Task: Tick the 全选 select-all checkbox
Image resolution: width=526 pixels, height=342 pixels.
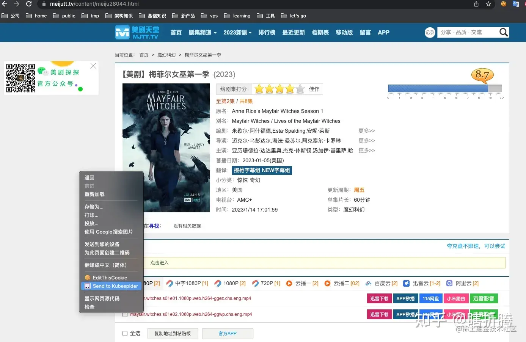Action: click(x=125, y=333)
